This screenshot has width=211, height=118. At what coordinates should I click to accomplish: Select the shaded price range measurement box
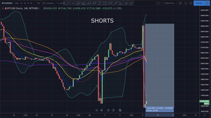[x=160, y=65]
